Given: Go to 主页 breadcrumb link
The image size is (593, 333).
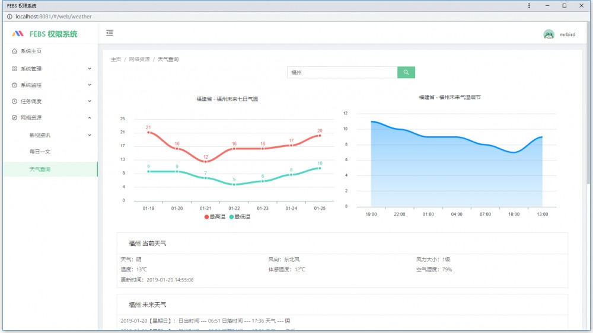Looking at the screenshot, I should (116, 59).
